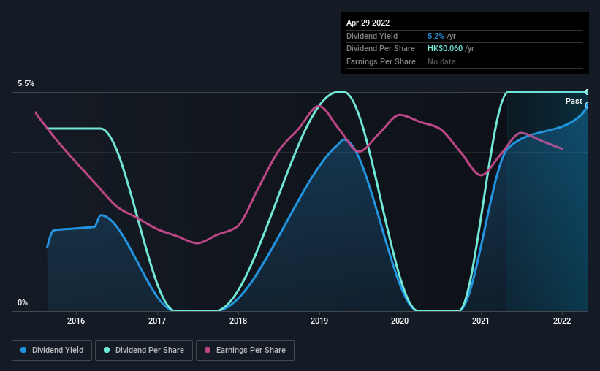Select the 2020 x-axis label

(x=400, y=321)
